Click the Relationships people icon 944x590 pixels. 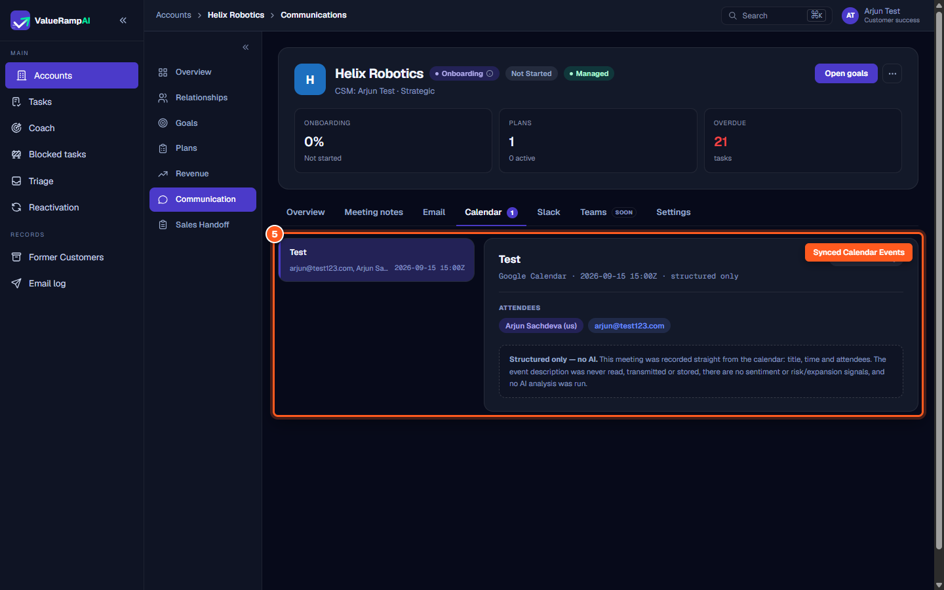pyautogui.click(x=163, y=98)
